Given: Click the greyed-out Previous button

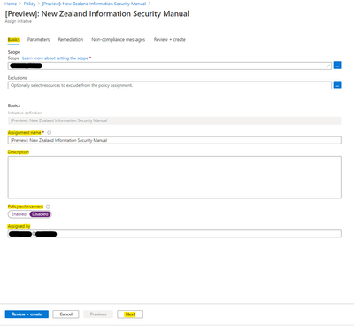Looking at the screenshot, I should 98,314.
